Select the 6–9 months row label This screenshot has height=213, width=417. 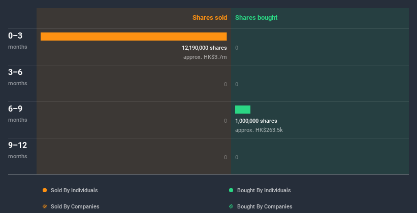(x=18, y=114)
